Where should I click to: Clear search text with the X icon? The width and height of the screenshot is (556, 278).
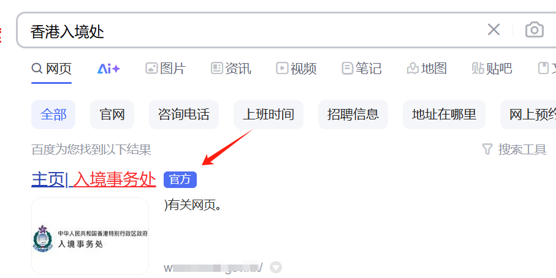(x=493, y=30)
